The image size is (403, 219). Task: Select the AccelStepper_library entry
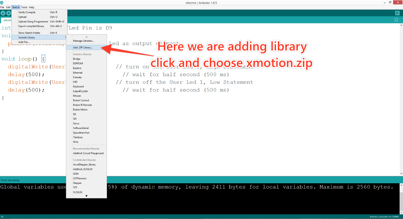[x=84, y=165]
